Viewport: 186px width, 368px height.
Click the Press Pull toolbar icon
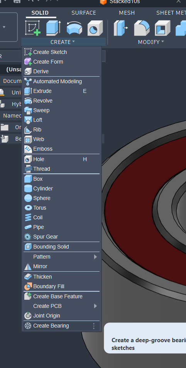[121, 28]
